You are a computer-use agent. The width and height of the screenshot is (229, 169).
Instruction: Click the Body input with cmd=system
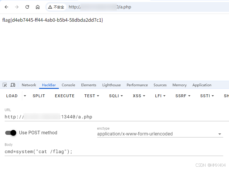pyautogui.click(x=114, y=152)
